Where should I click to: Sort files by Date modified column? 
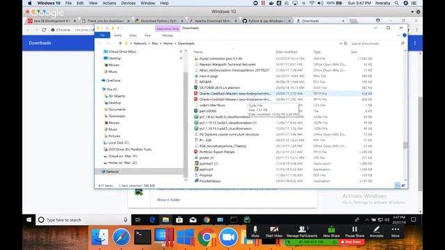[286, 52]
